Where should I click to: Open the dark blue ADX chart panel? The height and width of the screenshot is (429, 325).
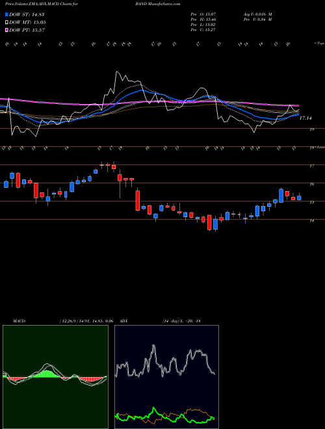pos(166,377)
